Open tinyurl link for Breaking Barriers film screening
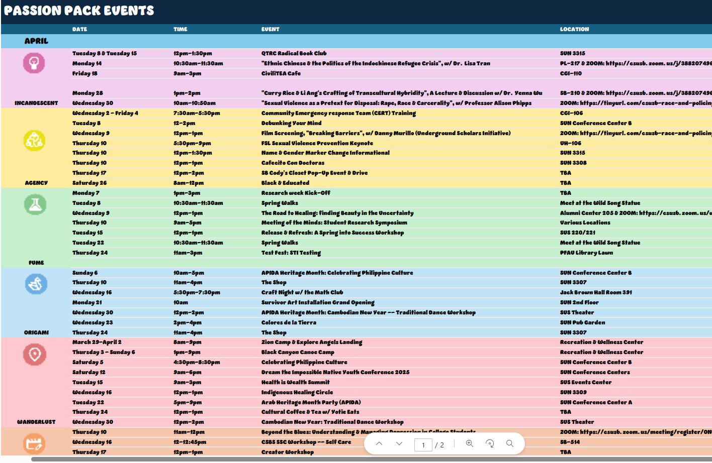 pos(646,133)
